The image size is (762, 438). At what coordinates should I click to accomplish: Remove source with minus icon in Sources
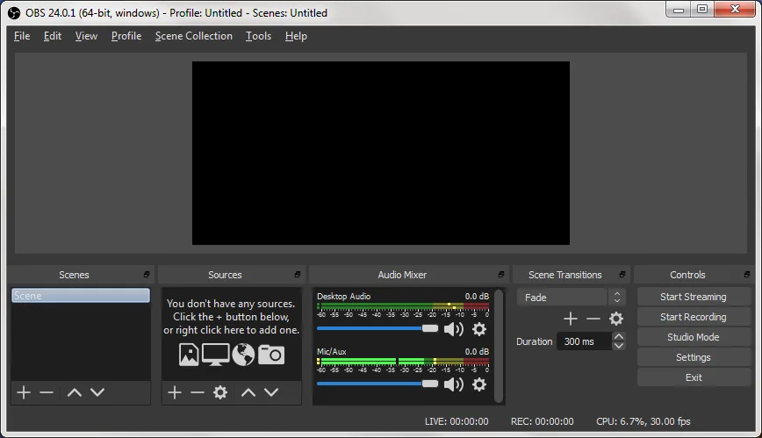coord(198,391)
